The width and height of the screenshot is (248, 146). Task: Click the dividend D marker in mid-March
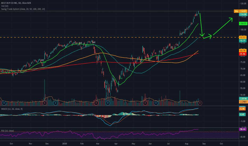(x=108, y=103)
